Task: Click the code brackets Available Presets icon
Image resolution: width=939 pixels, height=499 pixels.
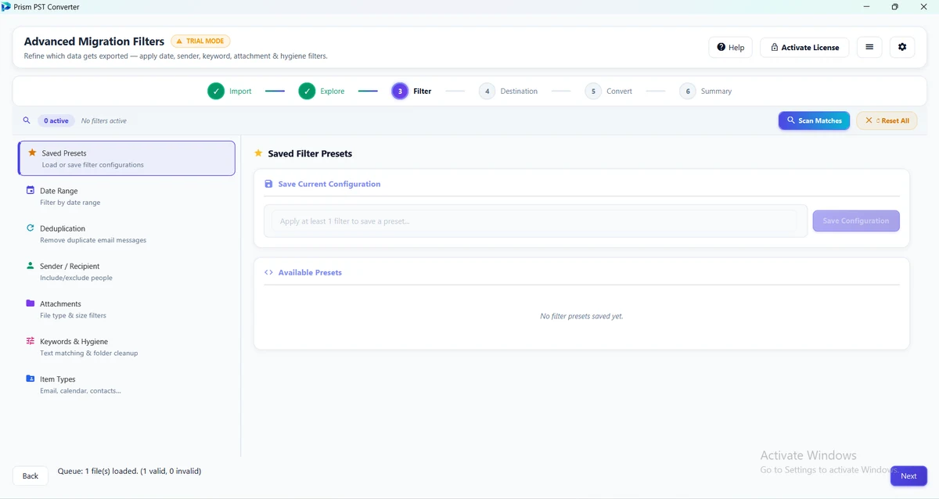Action: pos(268,272)
